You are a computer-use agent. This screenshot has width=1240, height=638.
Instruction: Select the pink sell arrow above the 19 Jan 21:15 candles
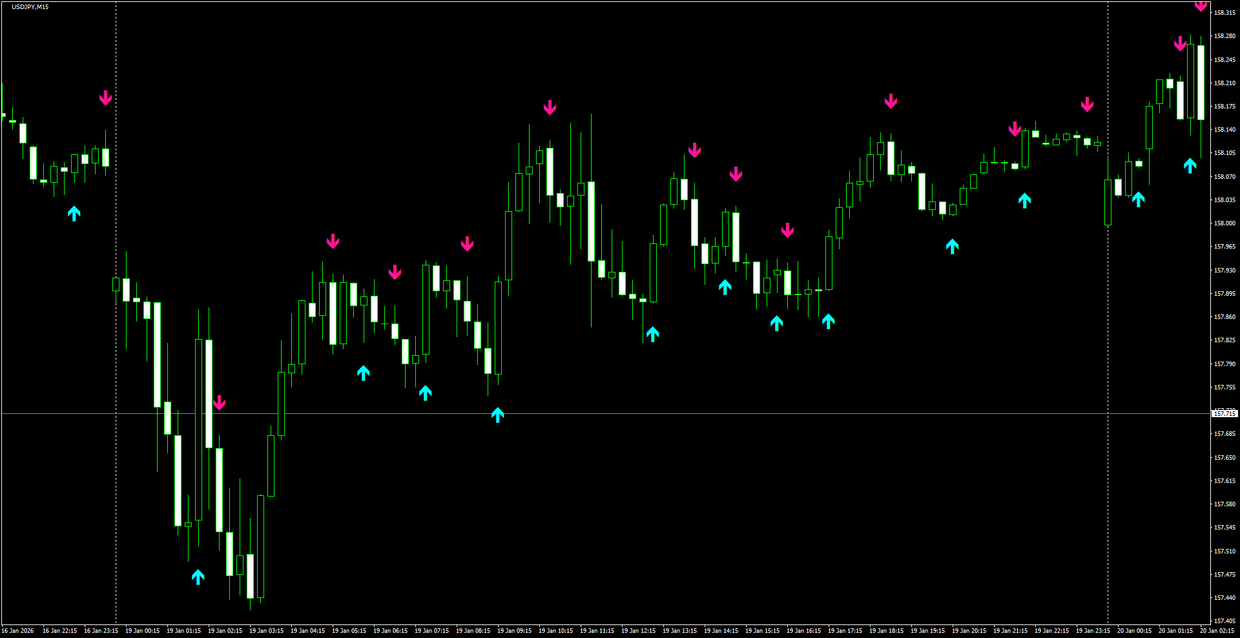tap(1015, 129)
